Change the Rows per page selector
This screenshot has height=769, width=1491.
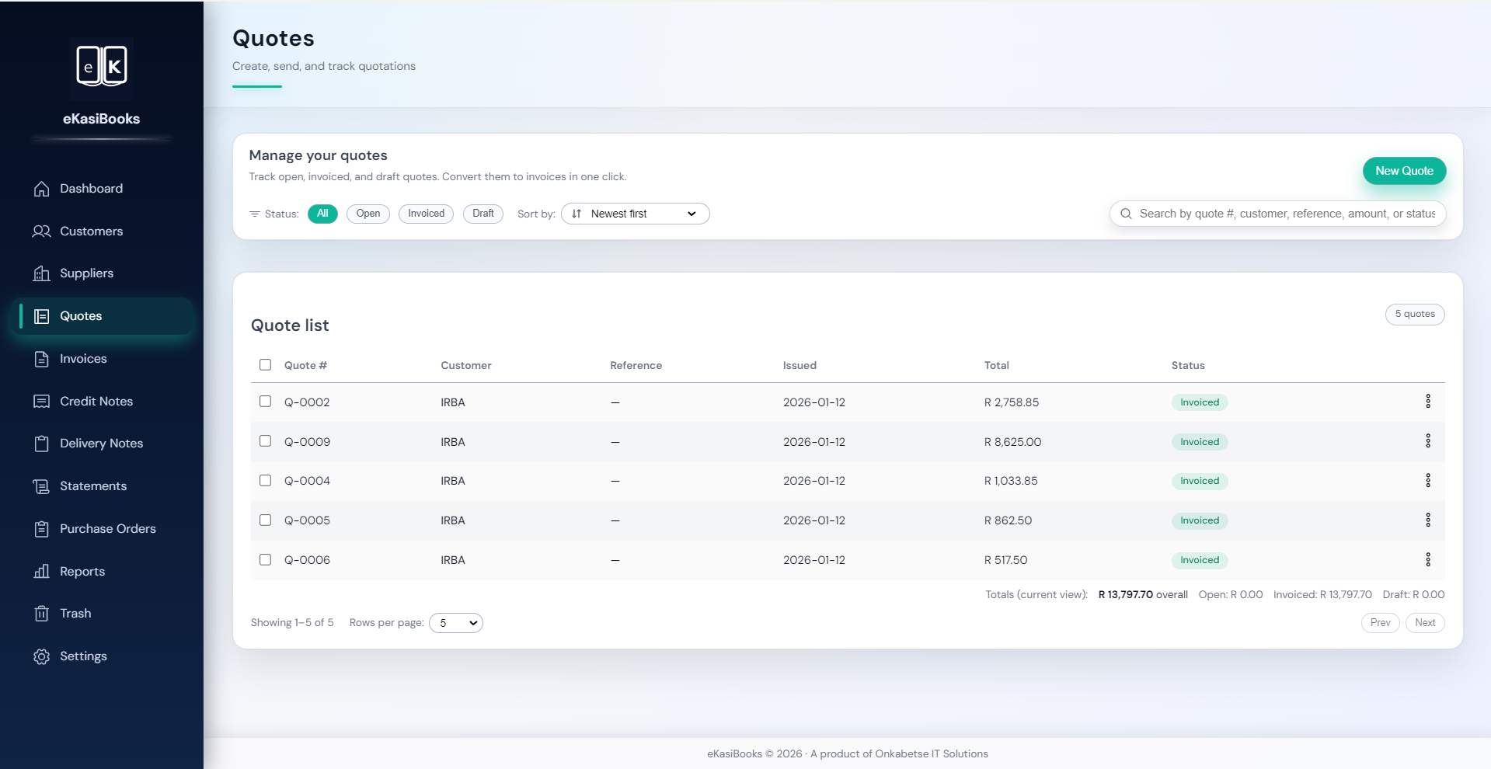(x=456, y=623)
